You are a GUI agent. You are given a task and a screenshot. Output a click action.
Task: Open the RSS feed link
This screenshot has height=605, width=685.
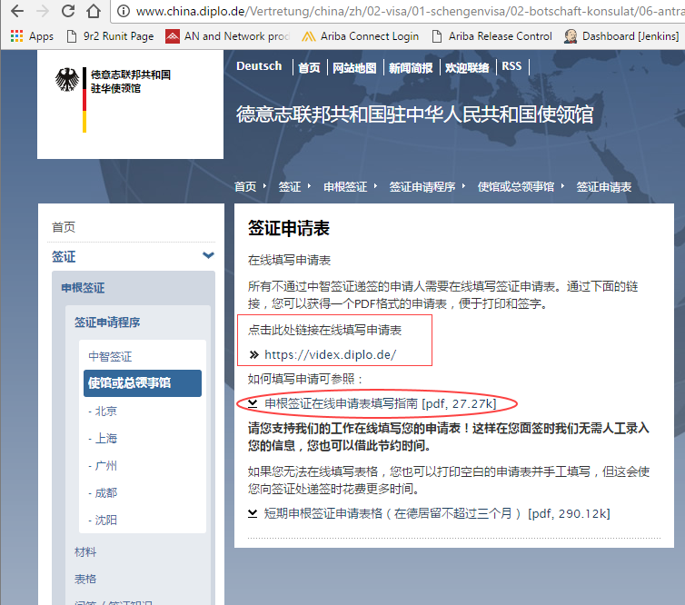coord(511,66)
